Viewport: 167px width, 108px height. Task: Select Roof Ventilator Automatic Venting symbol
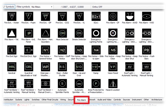12,84
